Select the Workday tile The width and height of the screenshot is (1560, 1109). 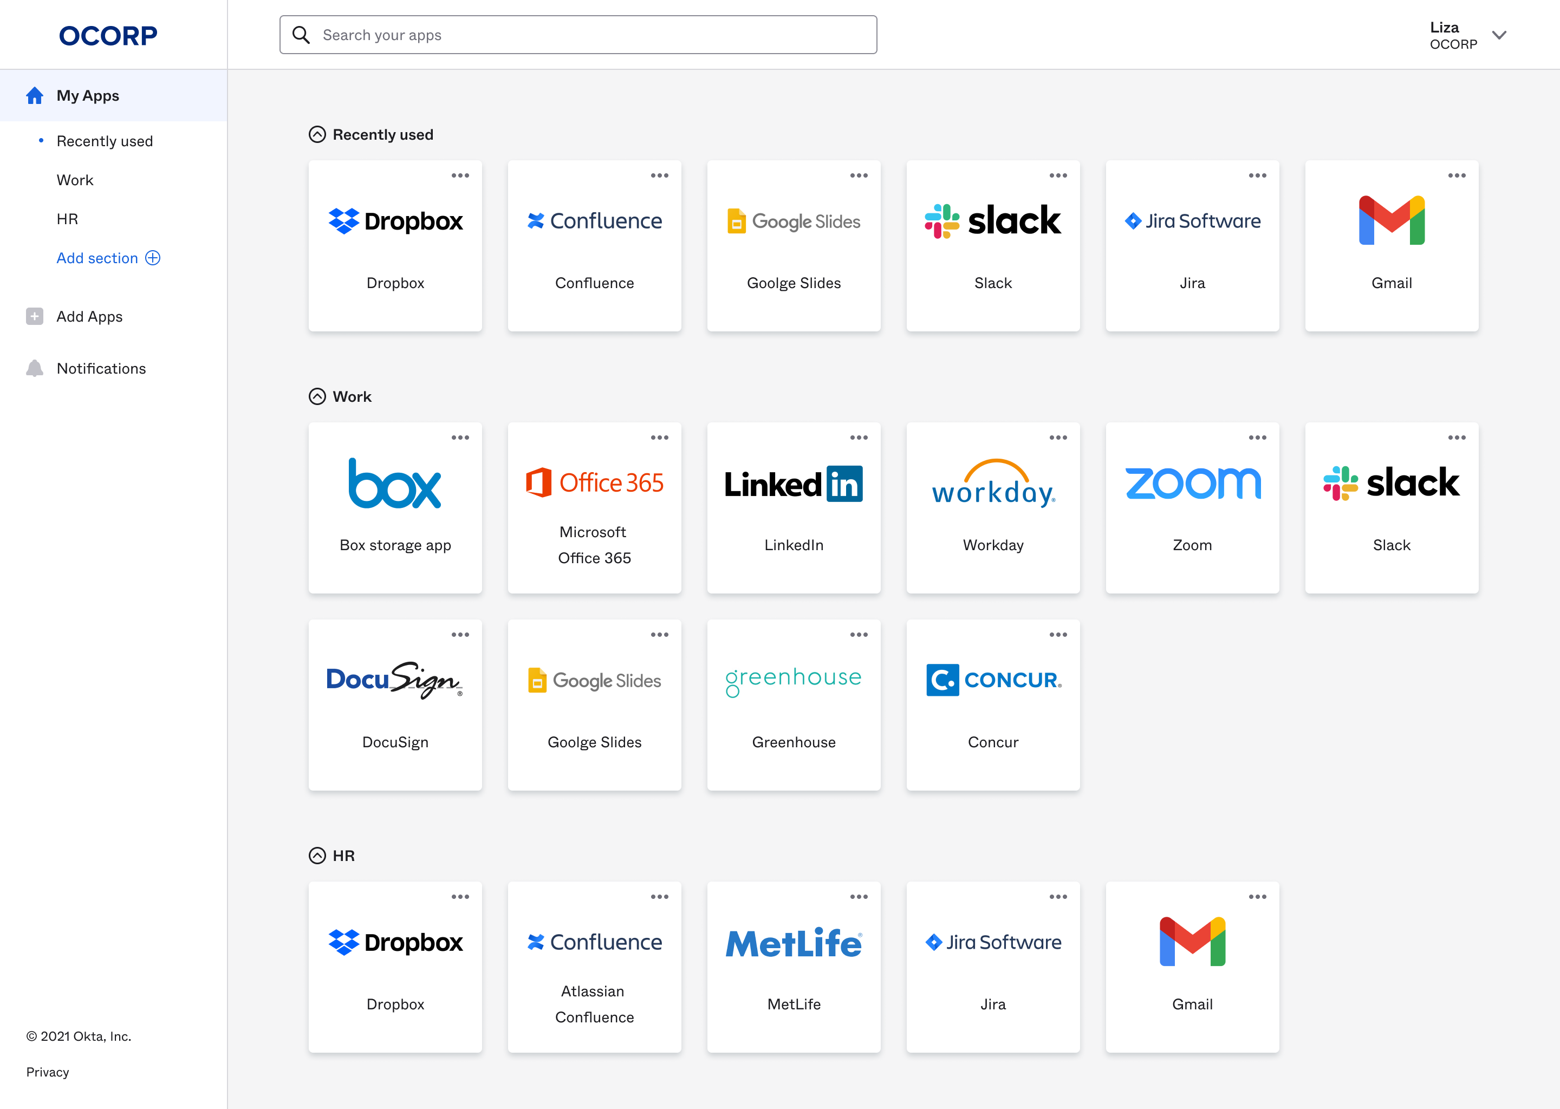993,509
